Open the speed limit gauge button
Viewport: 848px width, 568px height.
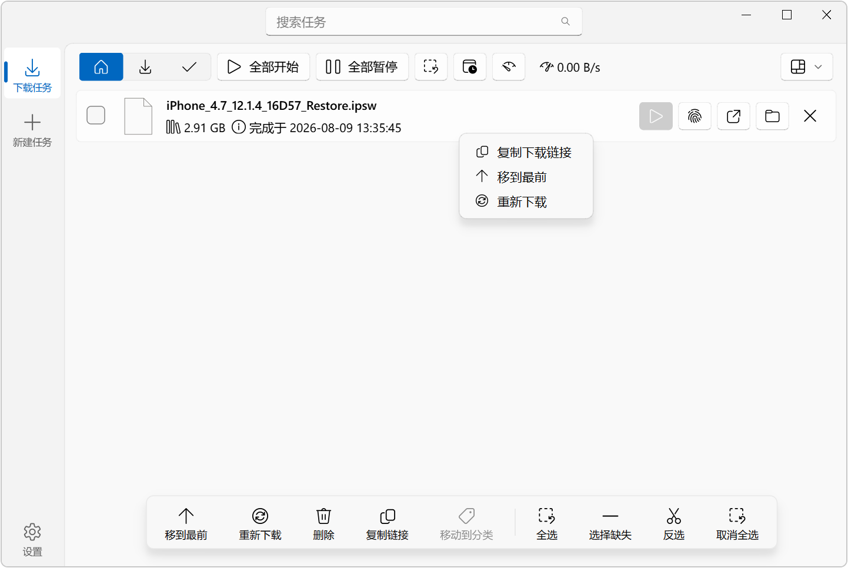point(509,67)
